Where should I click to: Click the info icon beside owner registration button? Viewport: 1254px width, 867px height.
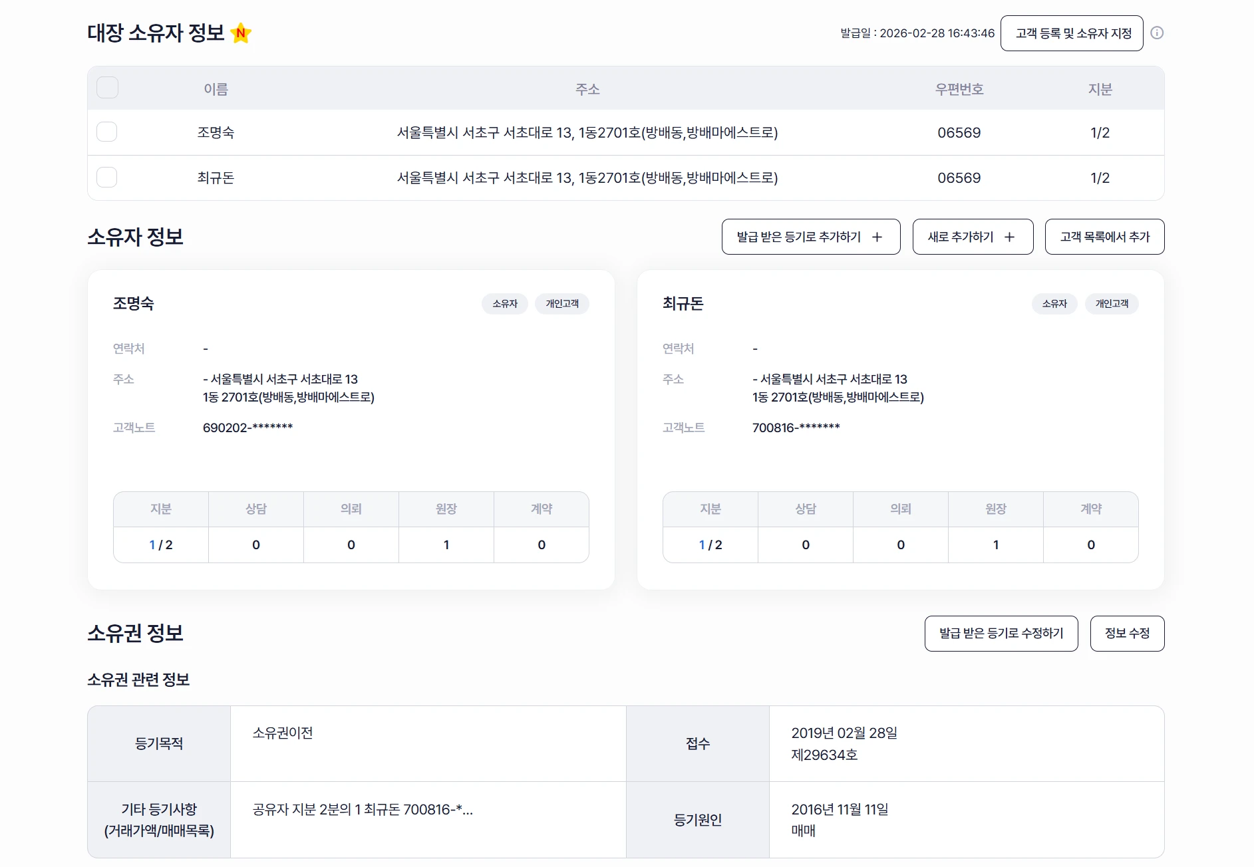[x=1157, y=33]
